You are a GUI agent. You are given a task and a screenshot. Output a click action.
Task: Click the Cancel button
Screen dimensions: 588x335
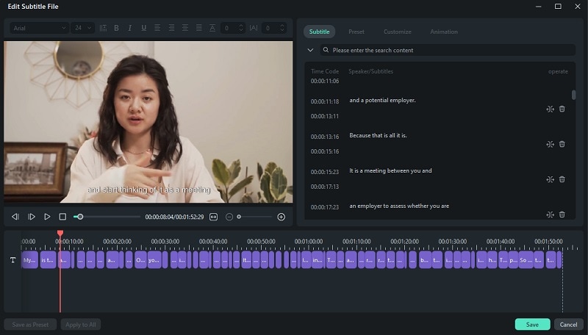click(x=568, y=325)
